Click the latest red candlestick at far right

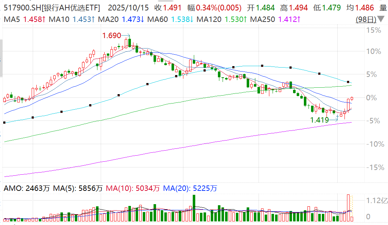(x=352, y=98)
